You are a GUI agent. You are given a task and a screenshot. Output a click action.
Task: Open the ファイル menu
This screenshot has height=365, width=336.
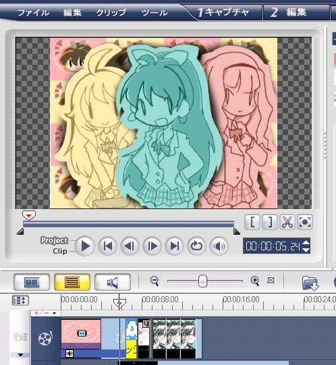(x=33, y=12)
